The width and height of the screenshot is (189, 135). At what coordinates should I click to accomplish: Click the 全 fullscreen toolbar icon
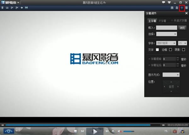(2, 8)
